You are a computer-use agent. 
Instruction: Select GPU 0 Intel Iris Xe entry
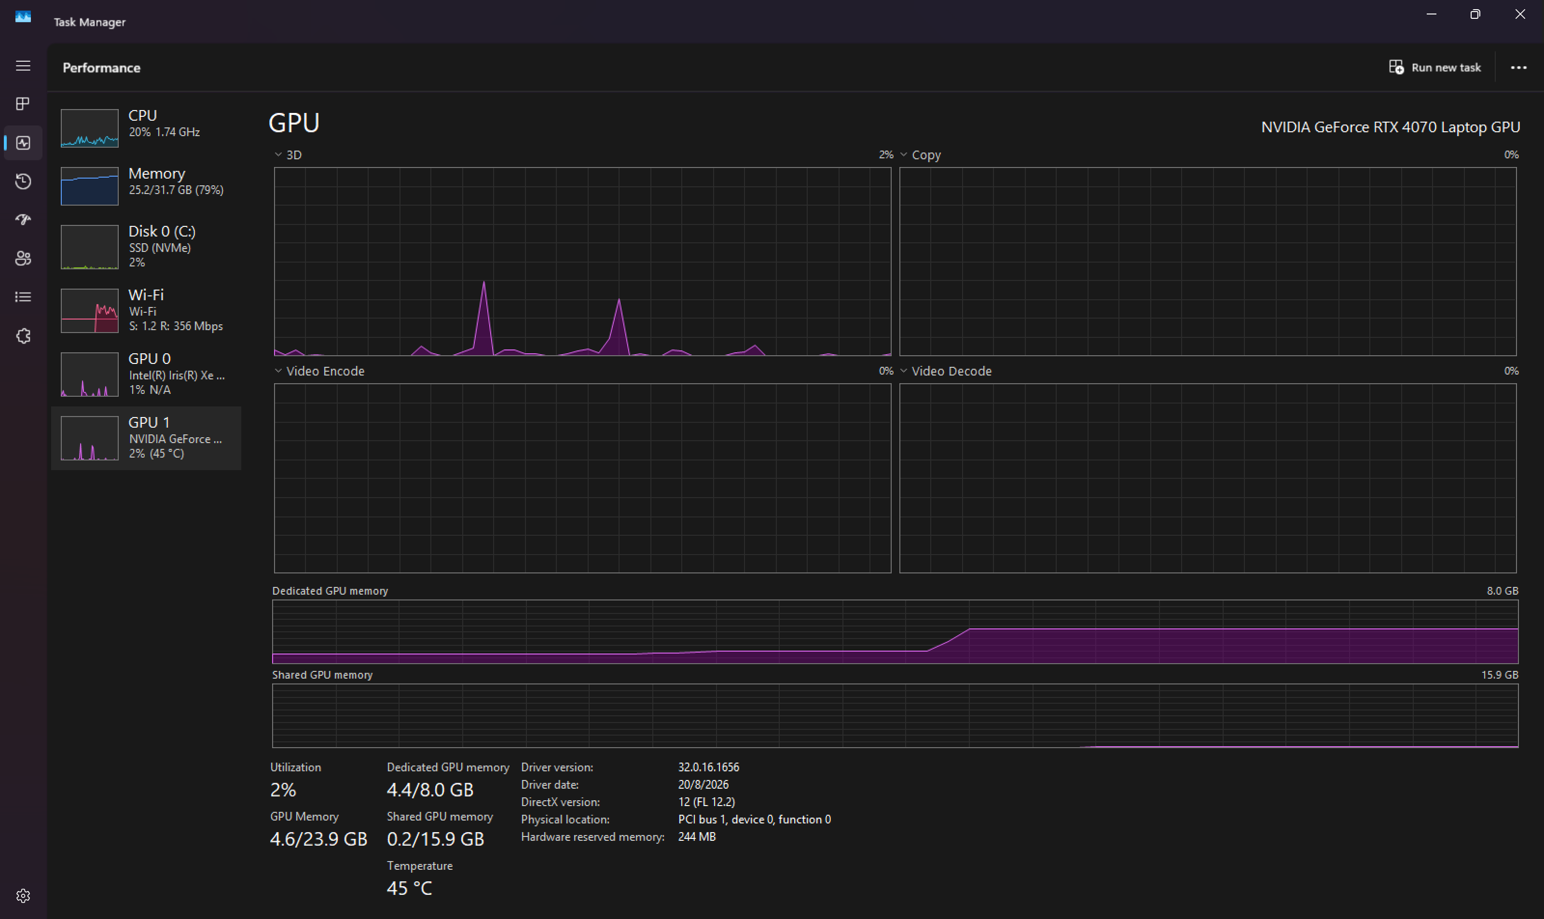point(146,374)
